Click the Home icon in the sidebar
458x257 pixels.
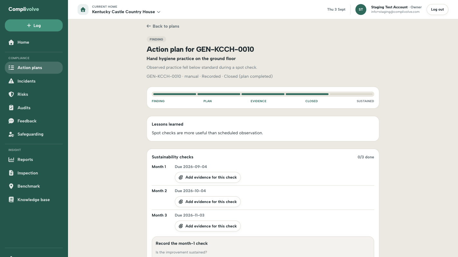[x=11, y=42]
